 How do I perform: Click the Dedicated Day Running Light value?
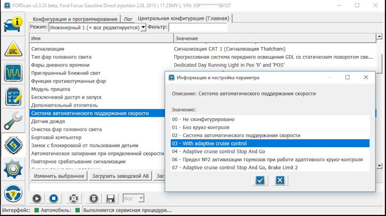click(229, 65)
